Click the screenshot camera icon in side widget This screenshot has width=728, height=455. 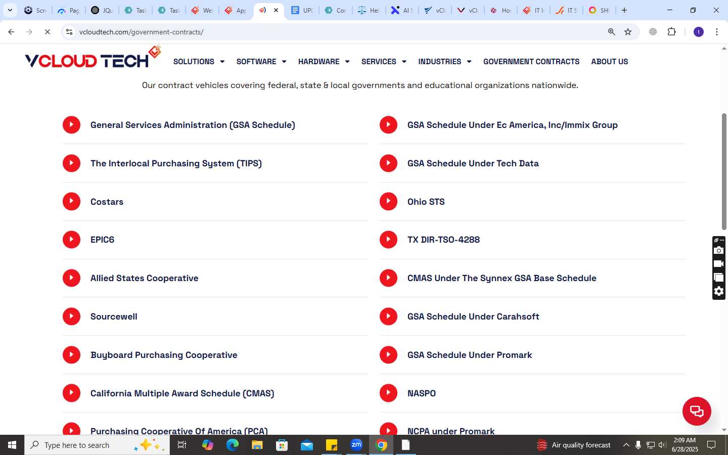718,250
